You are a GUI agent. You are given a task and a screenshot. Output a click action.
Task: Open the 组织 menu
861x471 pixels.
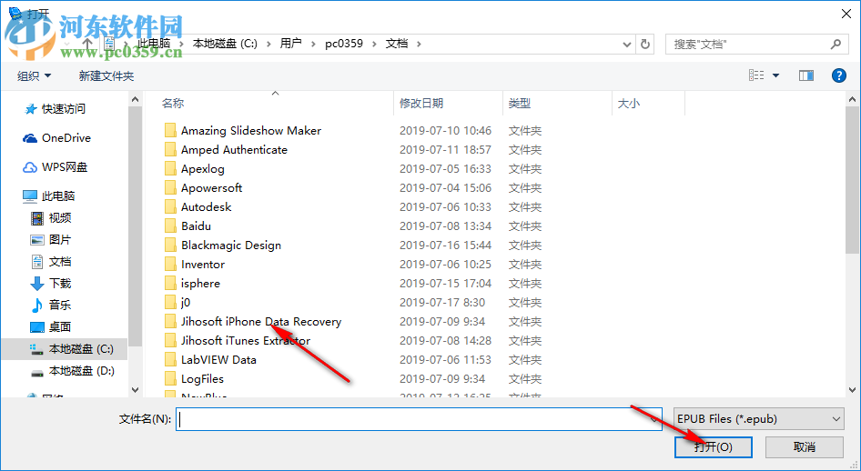tap(34, 76)
